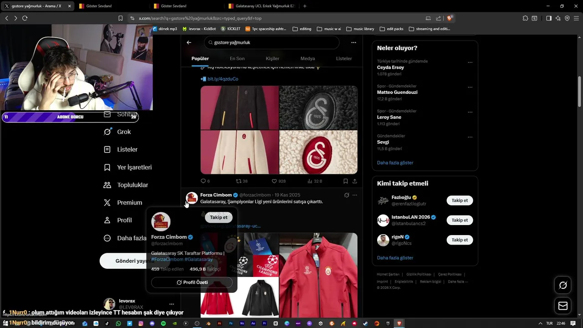This screenshot has width=583, height=328.
Task: Open a new browser tab
Action: point(305,6)
